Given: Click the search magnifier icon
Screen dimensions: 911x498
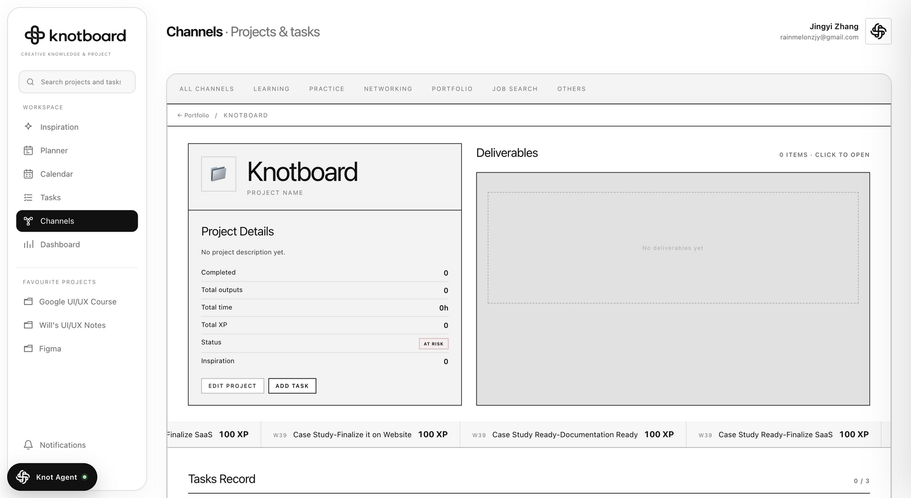Looking at the screenshot, I should tap(31, 82).
